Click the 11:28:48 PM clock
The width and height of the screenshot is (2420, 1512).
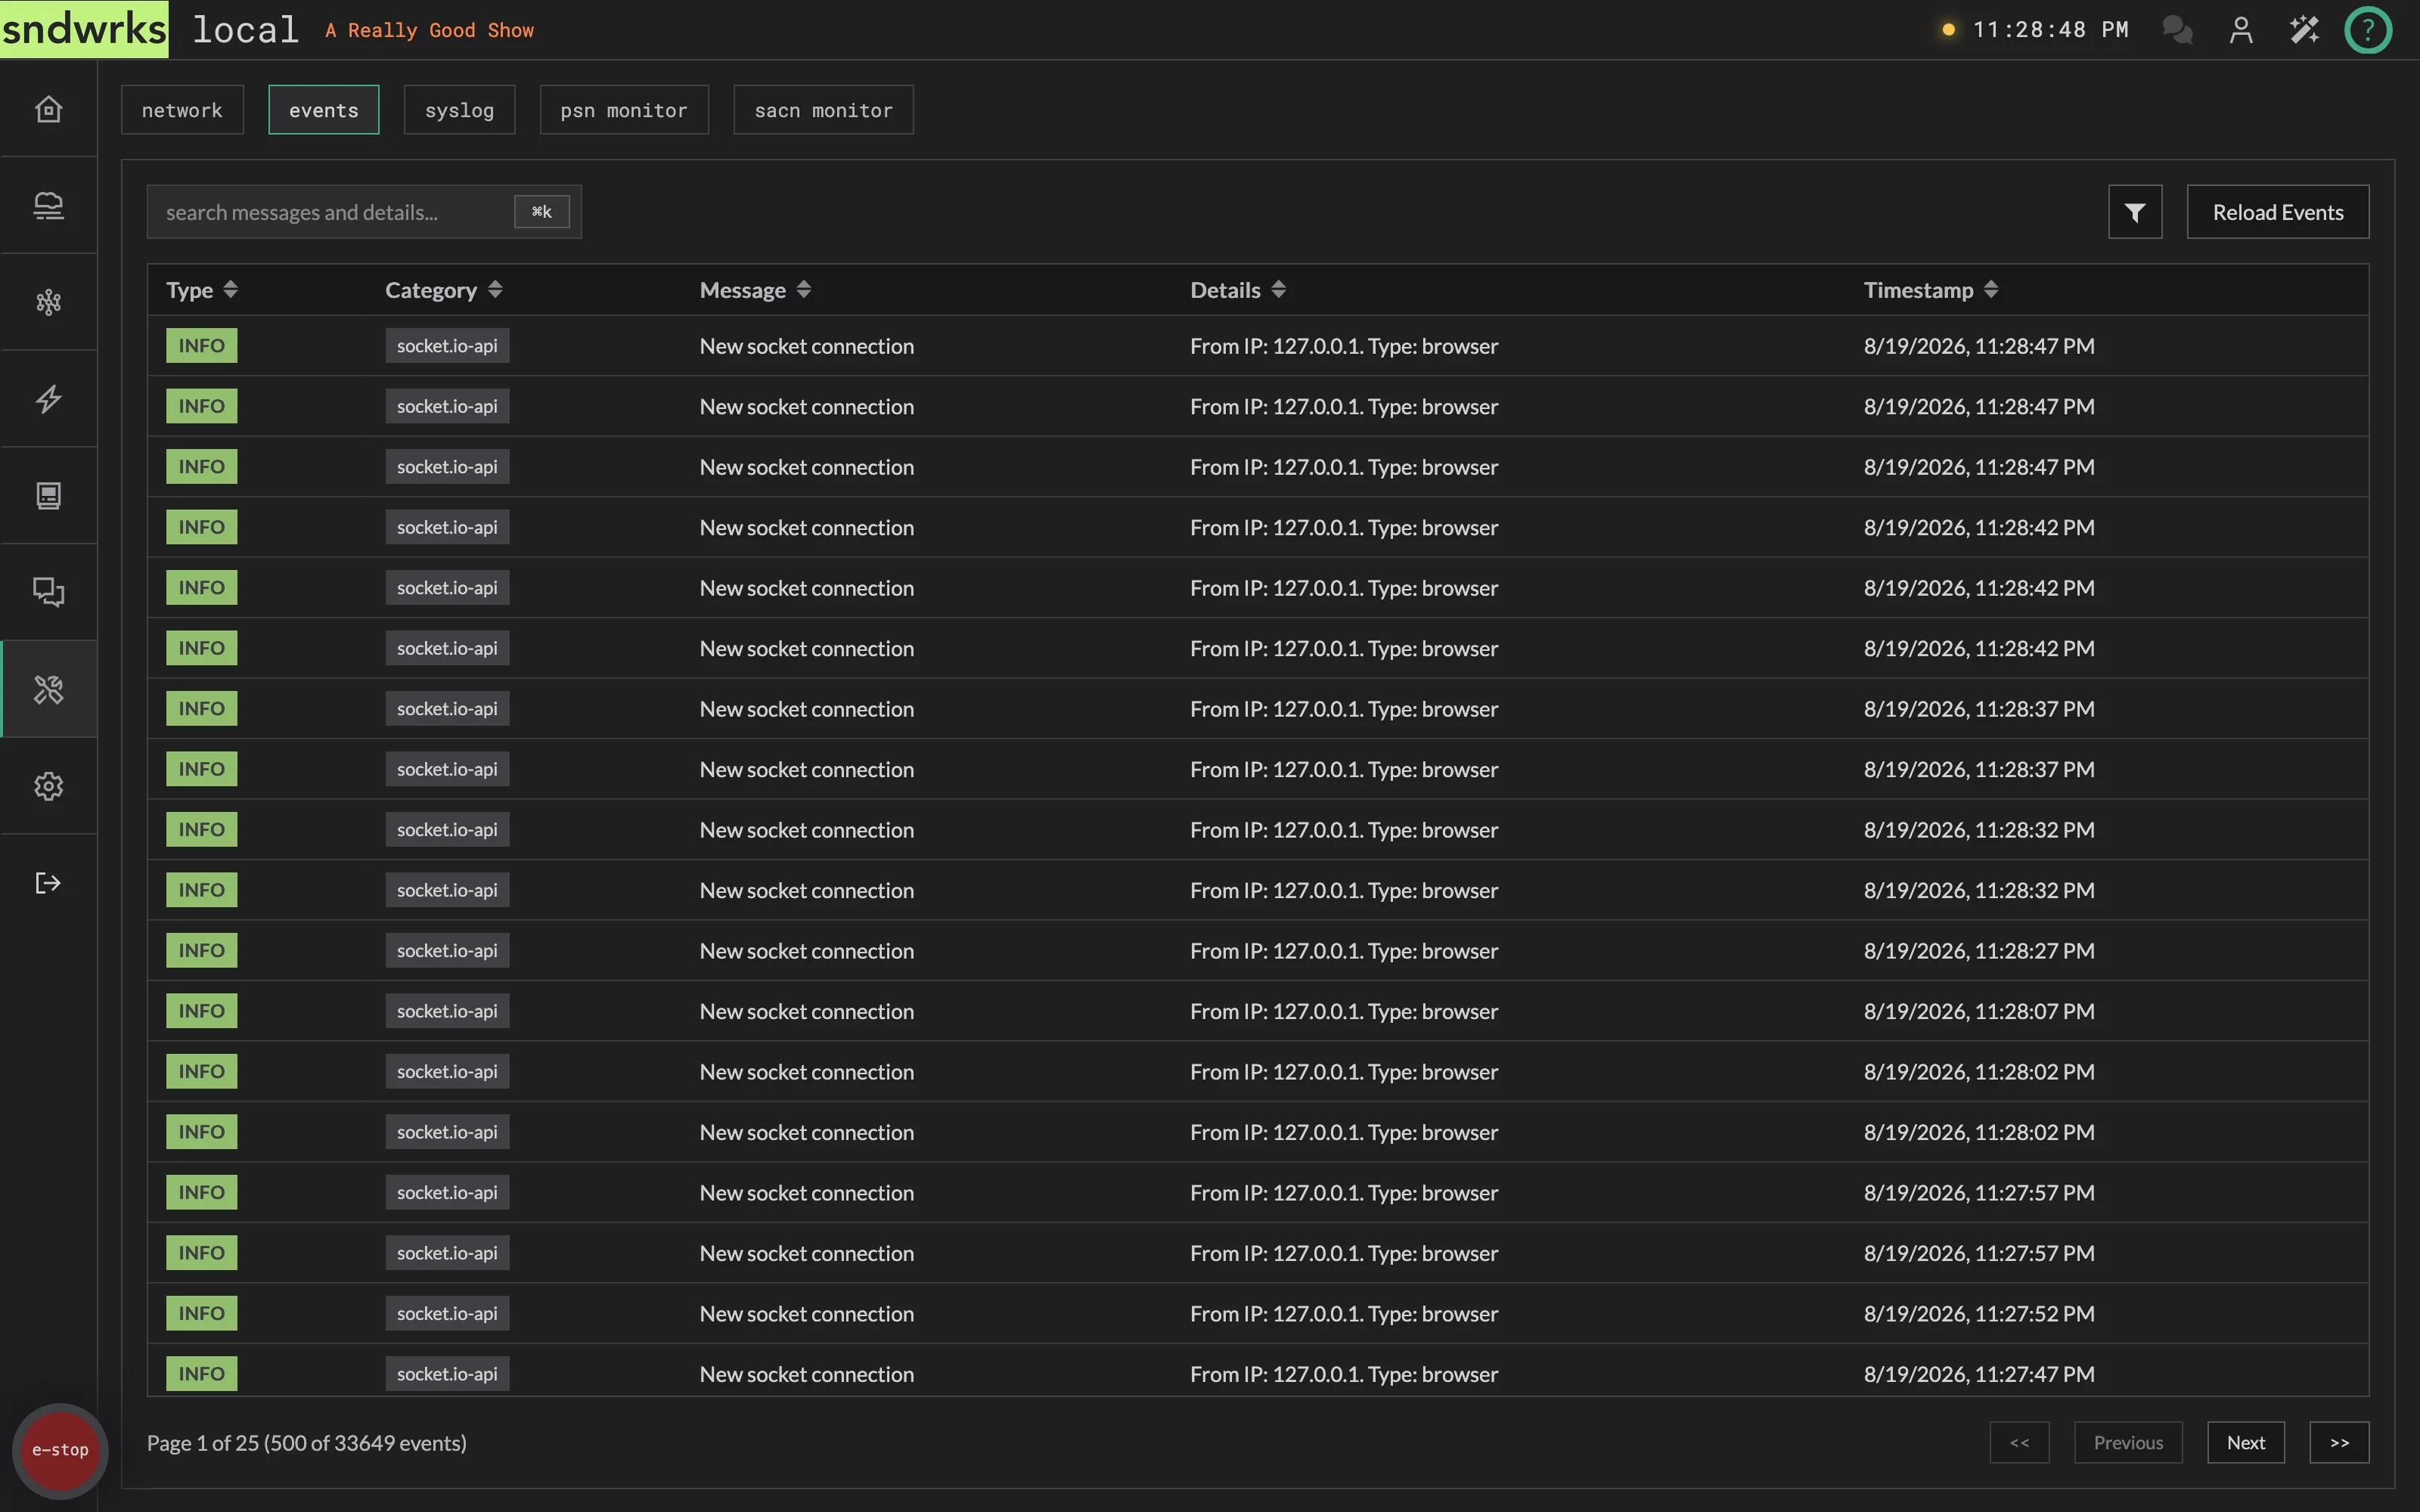coord(2050,30)
